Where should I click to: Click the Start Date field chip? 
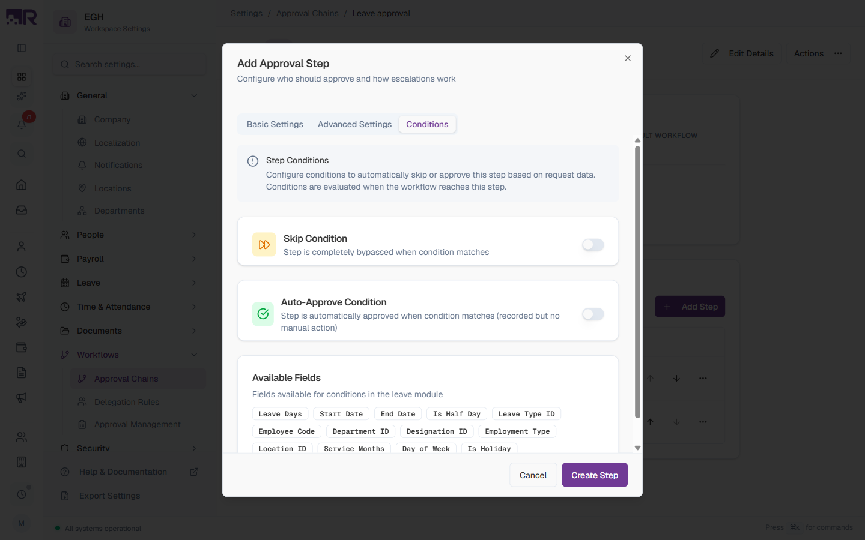(341, 414)
